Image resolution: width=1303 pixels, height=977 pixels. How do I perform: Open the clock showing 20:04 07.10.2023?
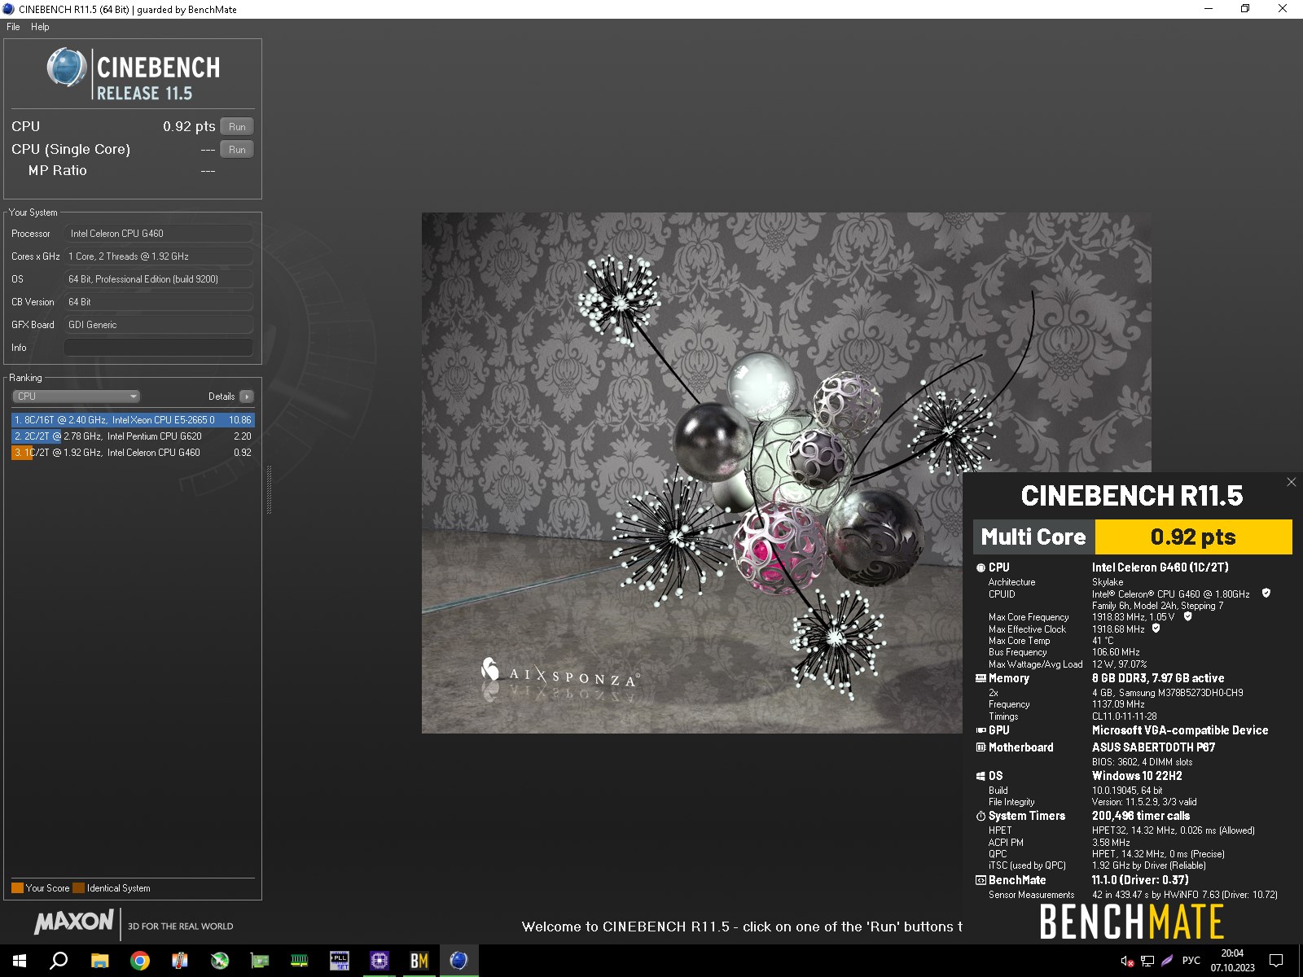point(1232,961)
